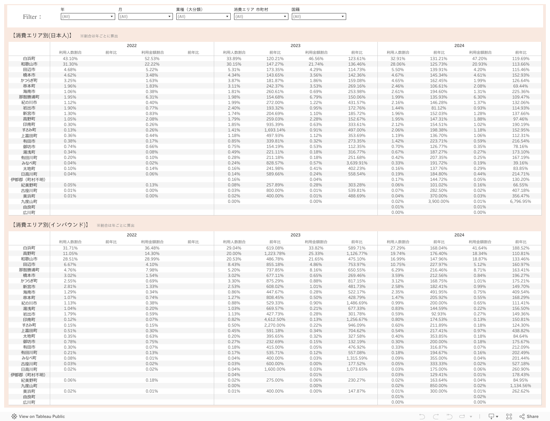This screenshot has height=421, width=550.
Task: Click the Share button
Action: coord(529,417)
